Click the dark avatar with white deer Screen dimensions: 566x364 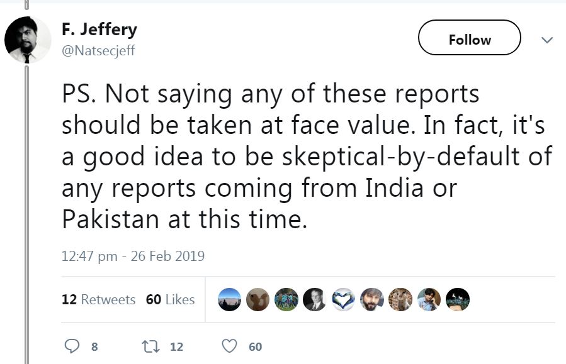coord(457,300)
